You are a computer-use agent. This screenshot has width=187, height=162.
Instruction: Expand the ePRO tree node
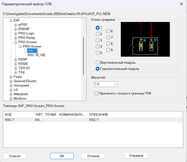click(x=16, y=25)
